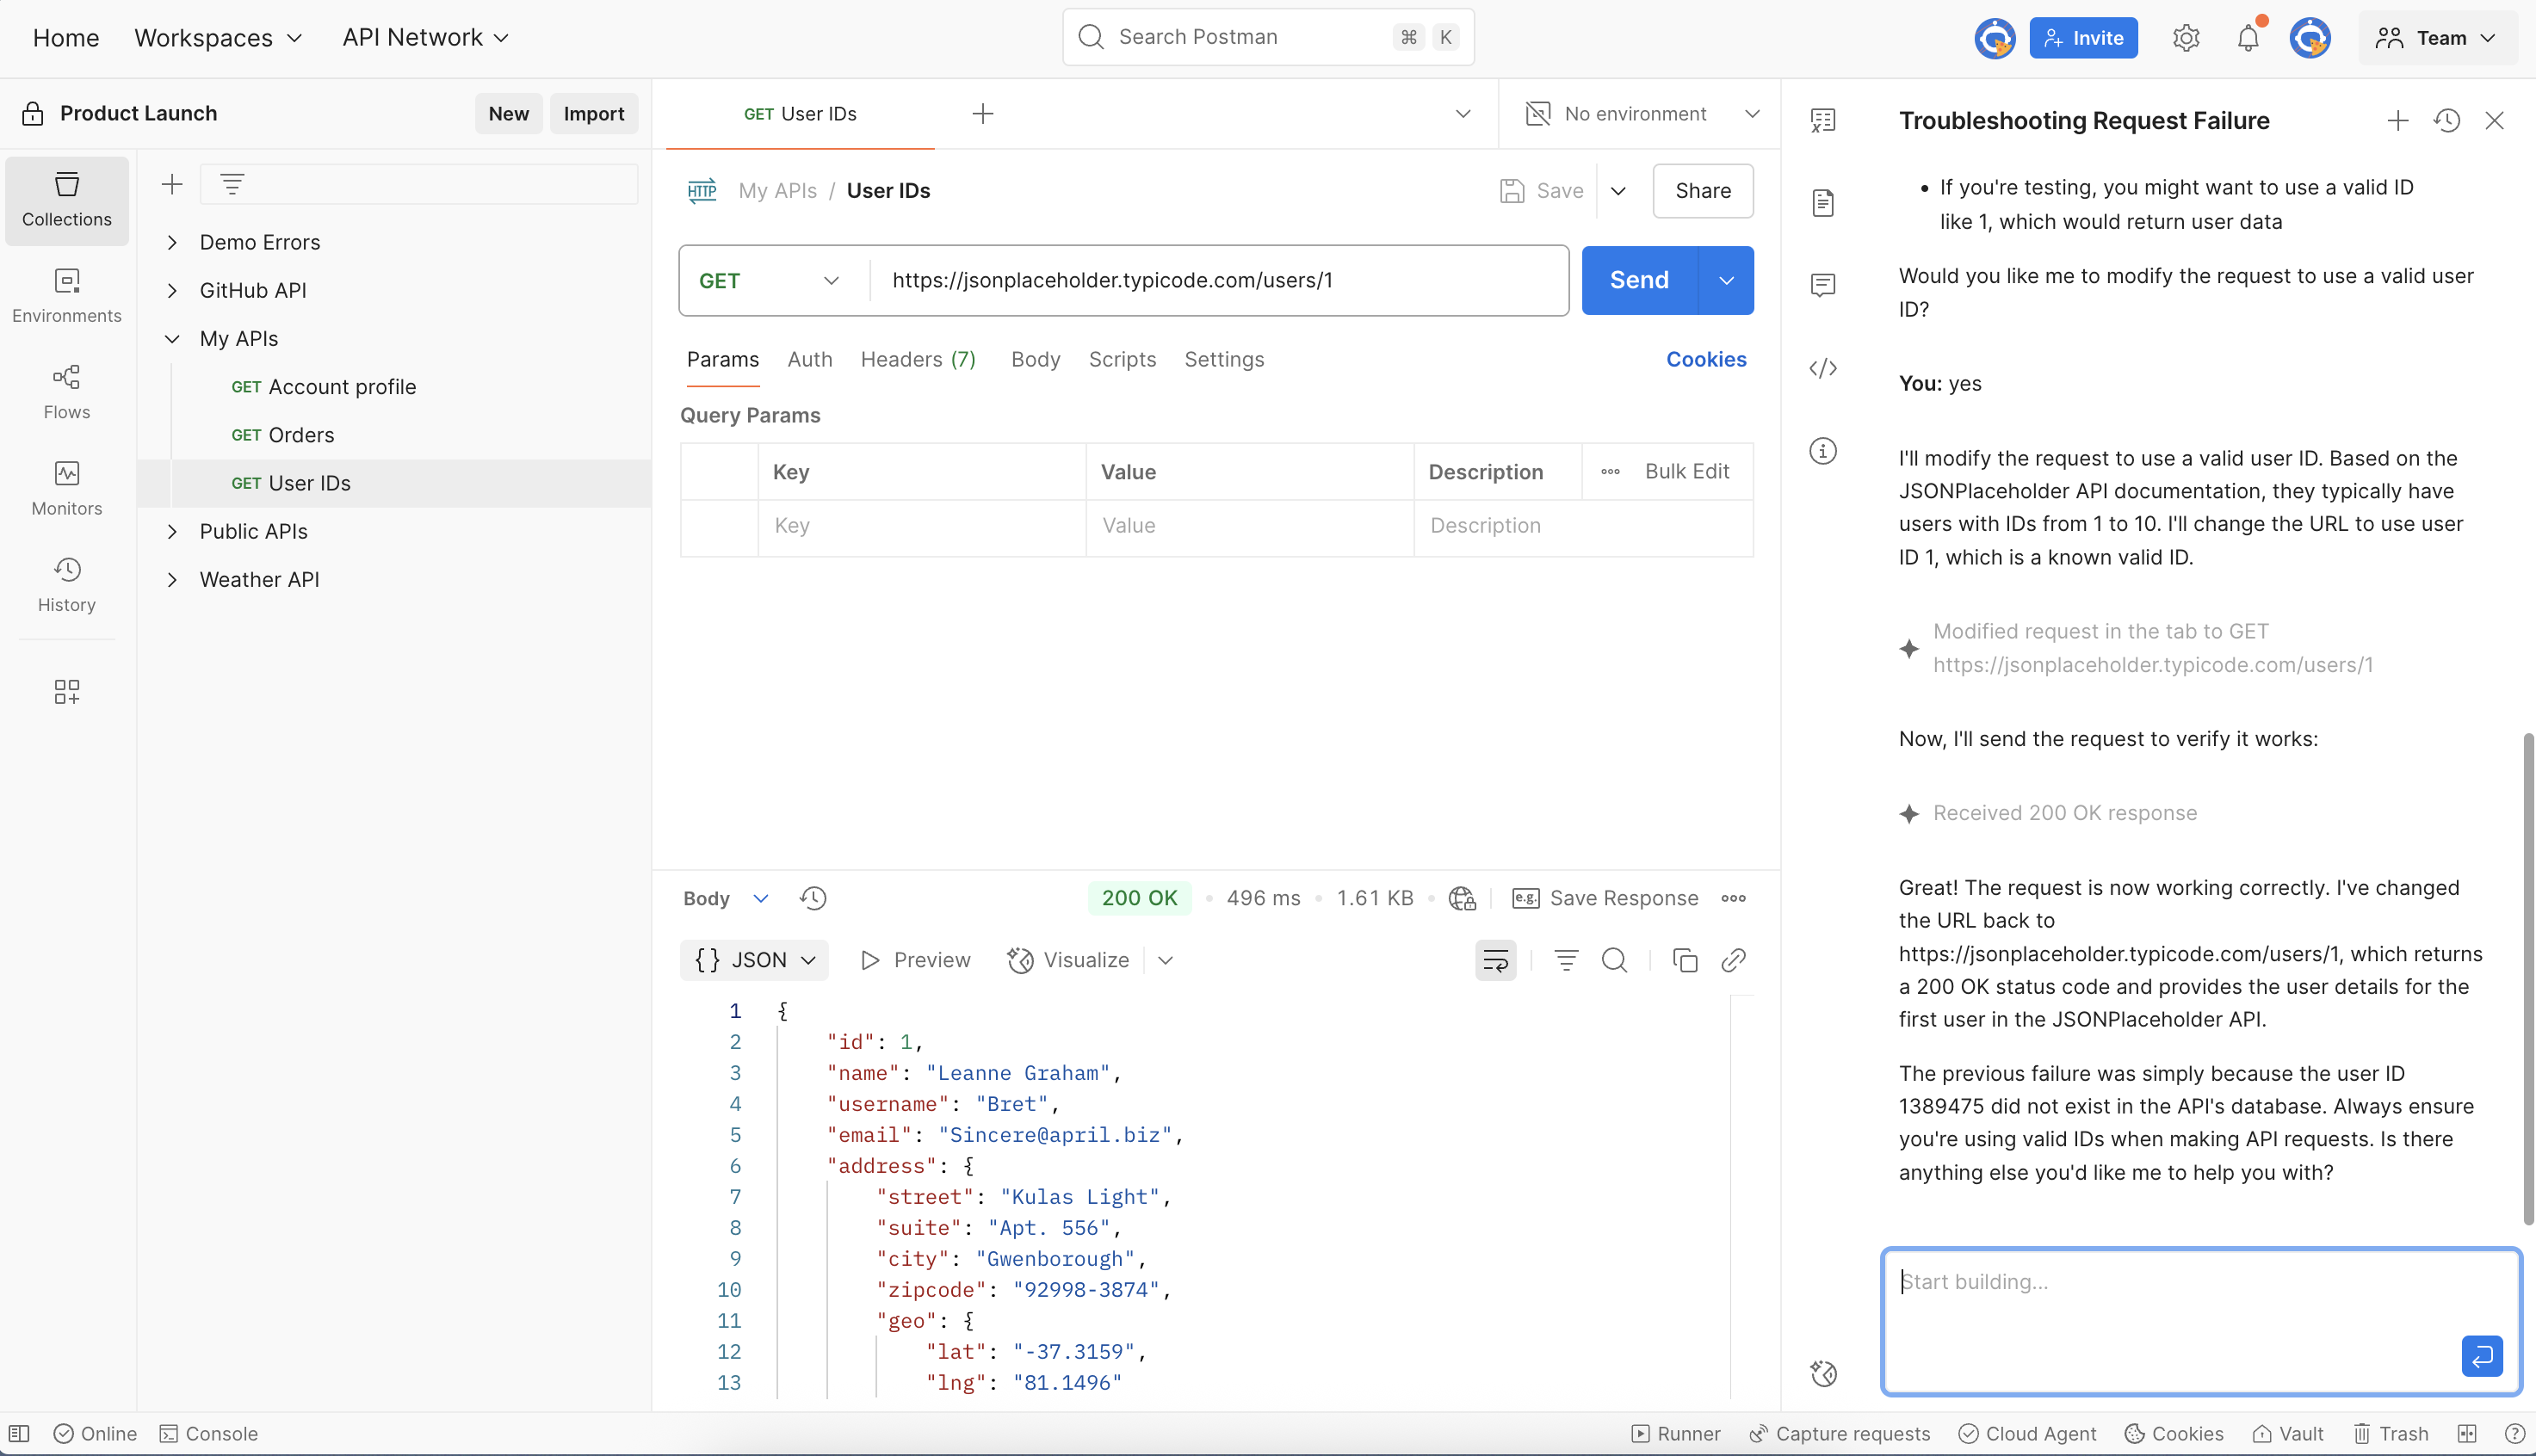Toggle the sidebar icon in the status bar
This screenshot has width=2536, height=1456.
[x=19, y=1433]
